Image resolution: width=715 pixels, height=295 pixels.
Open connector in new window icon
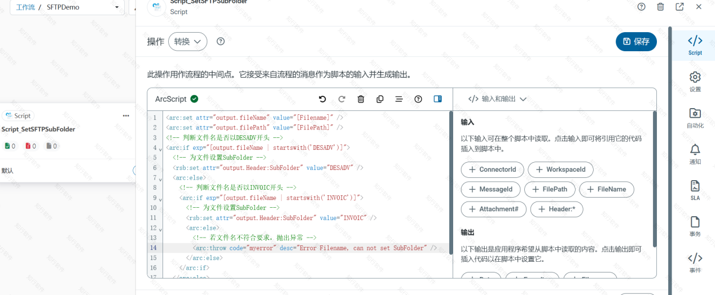coord(679,7)
